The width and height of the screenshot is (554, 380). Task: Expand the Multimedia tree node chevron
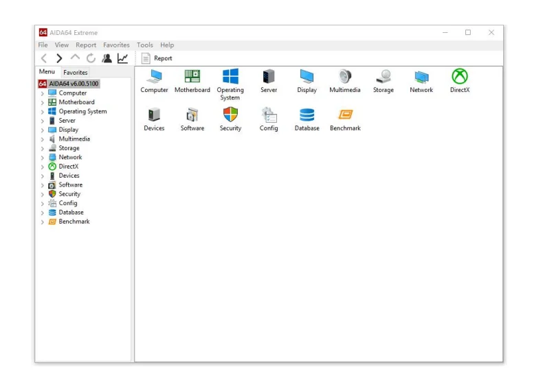point(43,139)
